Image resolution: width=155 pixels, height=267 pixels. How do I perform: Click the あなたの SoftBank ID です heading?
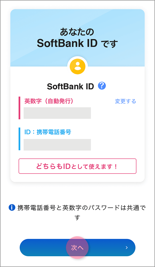point(77,38)
